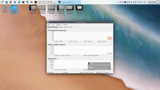Click the process count in status bar
Image resolution: width=160 pixels, height=90 pixels.
(x=50, y=72)
